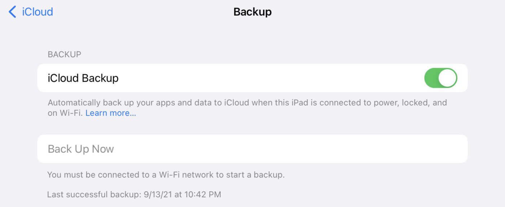
Task: Select the BACKUP section header
Action: [65, 55]
